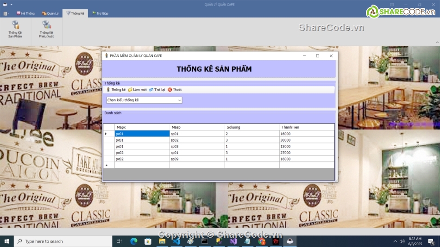Image resolution: width=440 pixels, height=247 pixels.
Task: Open Microsoft Edge from taskbar
Action: coord(134,241)
